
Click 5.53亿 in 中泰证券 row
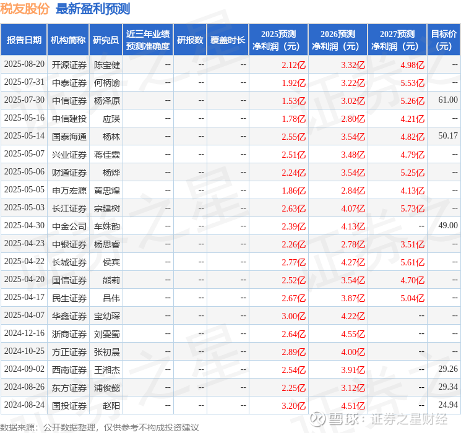pyautogui.click(x=413, y=83)
